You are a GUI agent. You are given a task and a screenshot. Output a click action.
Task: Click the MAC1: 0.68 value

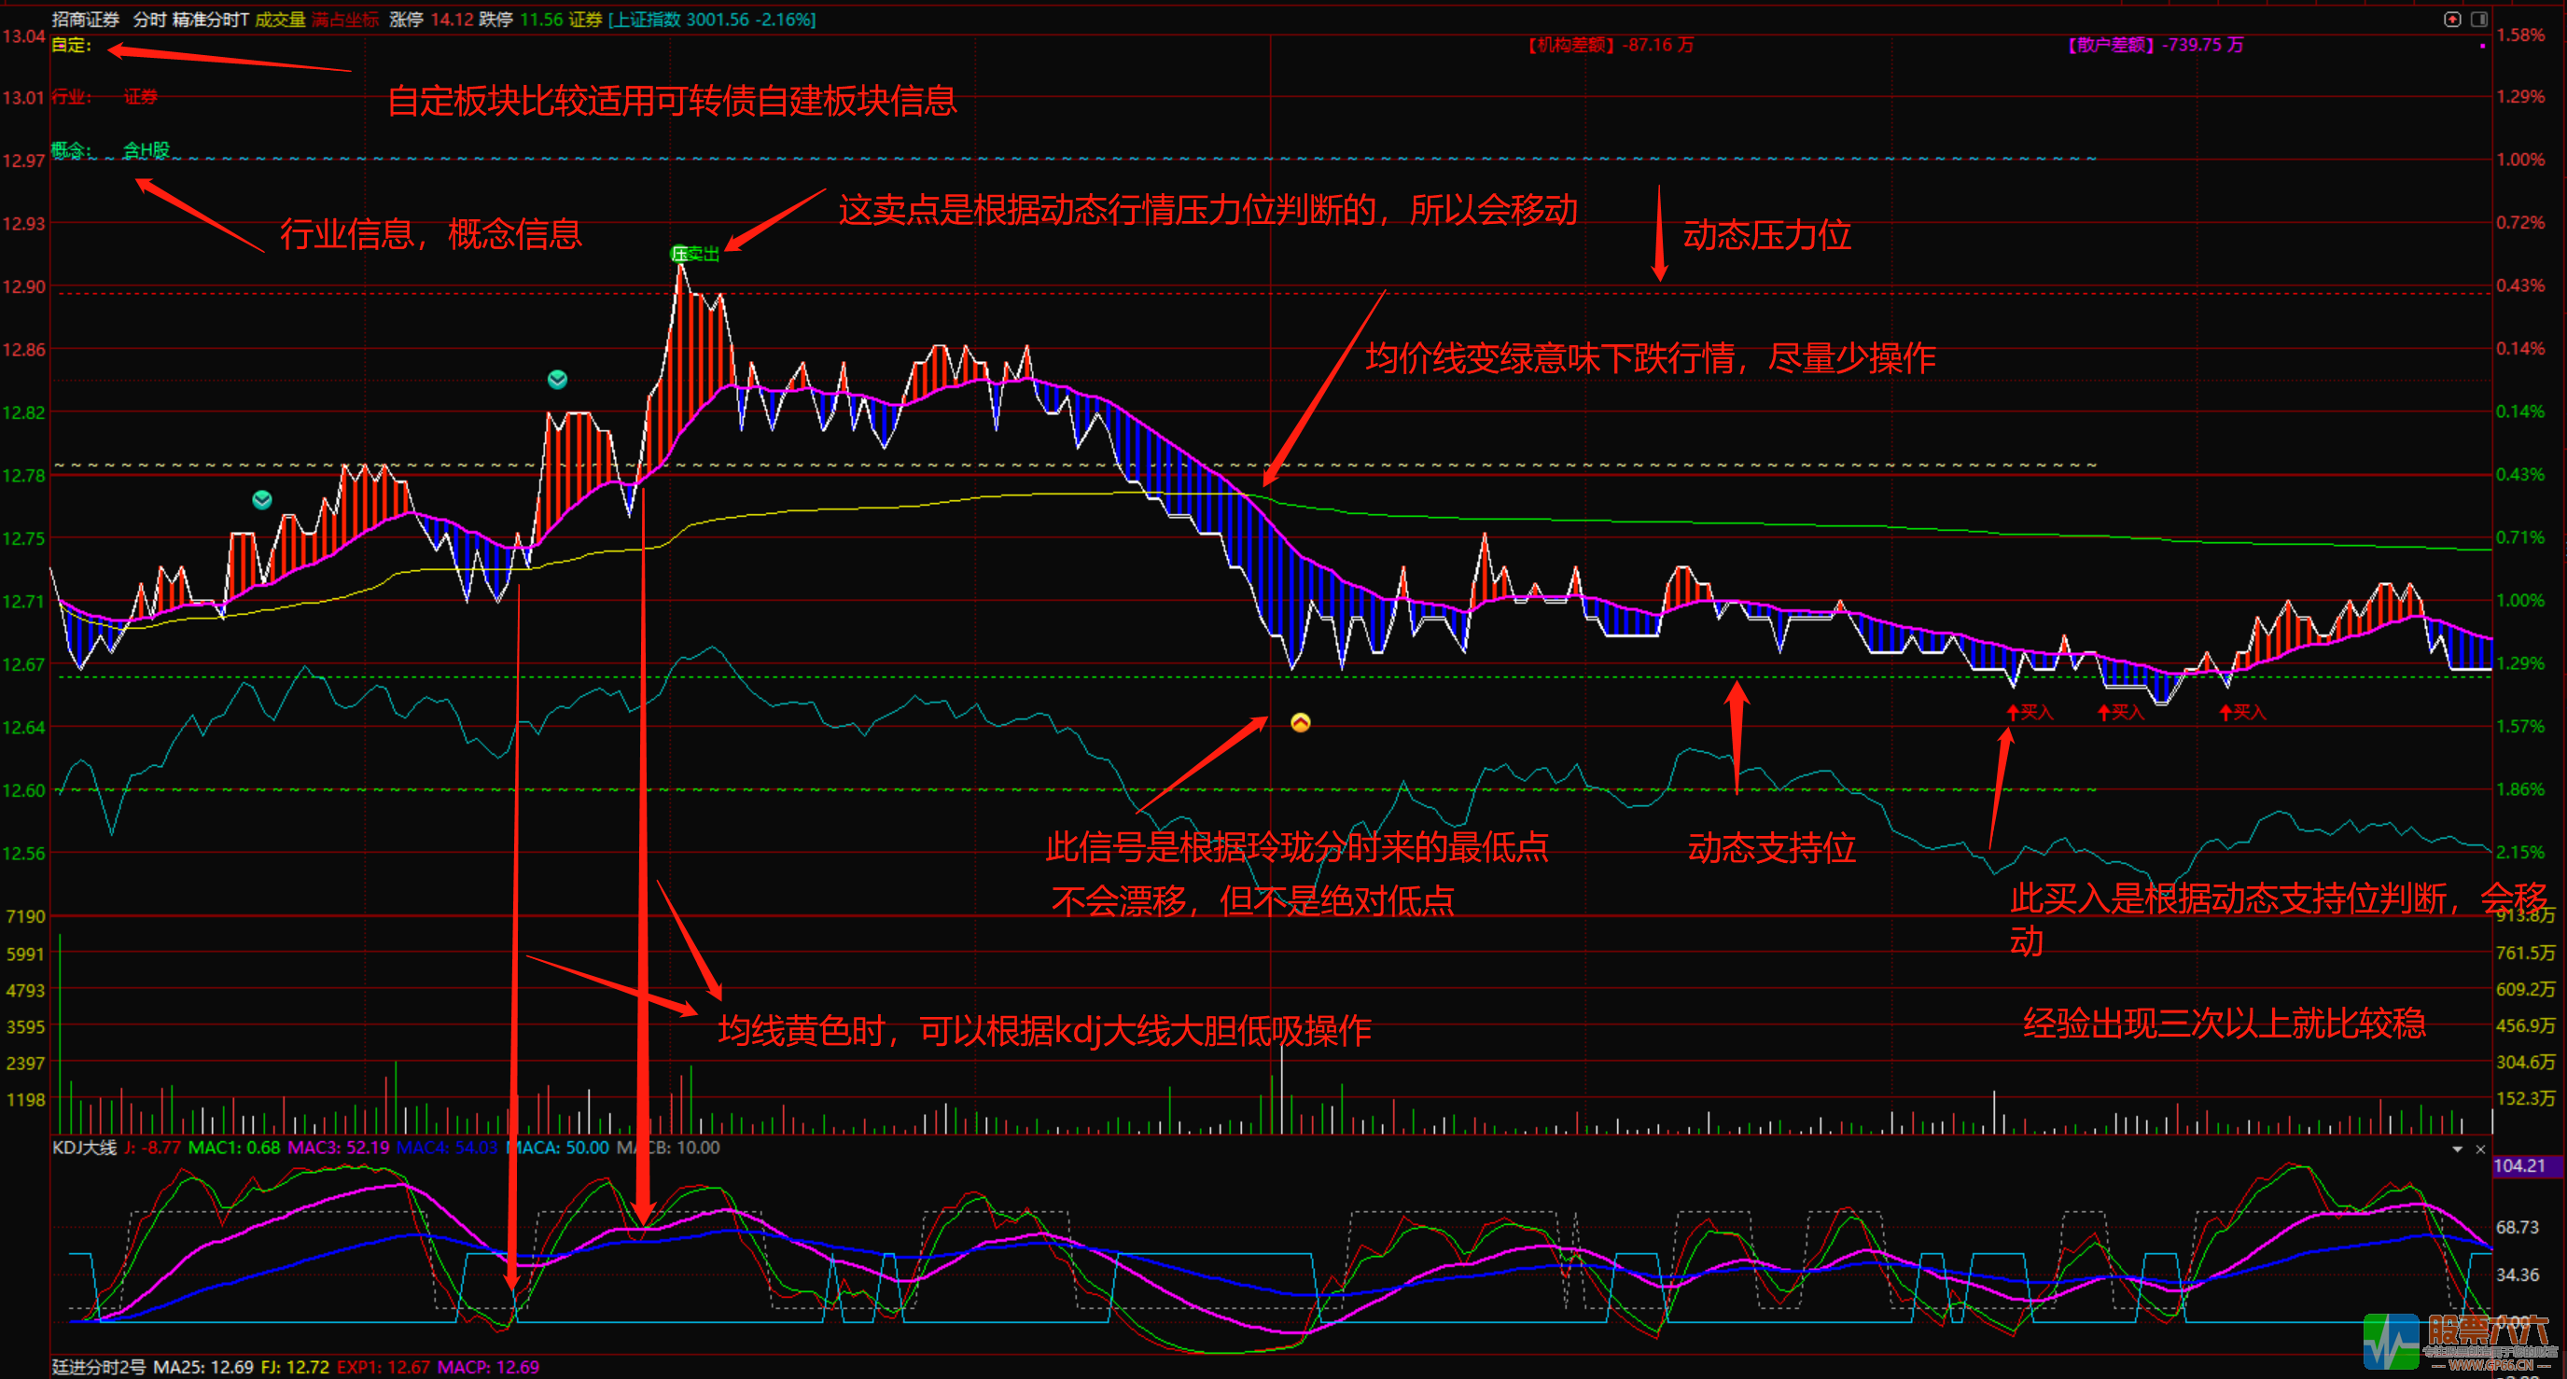pyautogui.click(x=234, y=1148)
